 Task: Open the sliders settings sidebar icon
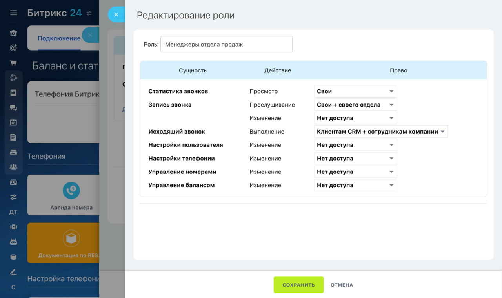[13, 197]
